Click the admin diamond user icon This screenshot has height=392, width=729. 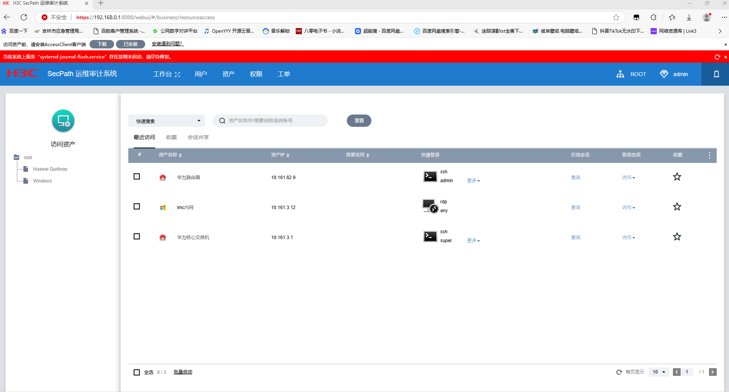pyautogui.click(x=664, y=74)
